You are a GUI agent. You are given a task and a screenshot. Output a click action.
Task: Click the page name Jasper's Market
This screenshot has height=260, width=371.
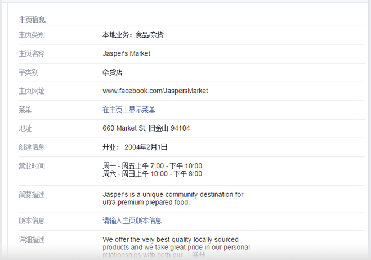click(126, 53)
